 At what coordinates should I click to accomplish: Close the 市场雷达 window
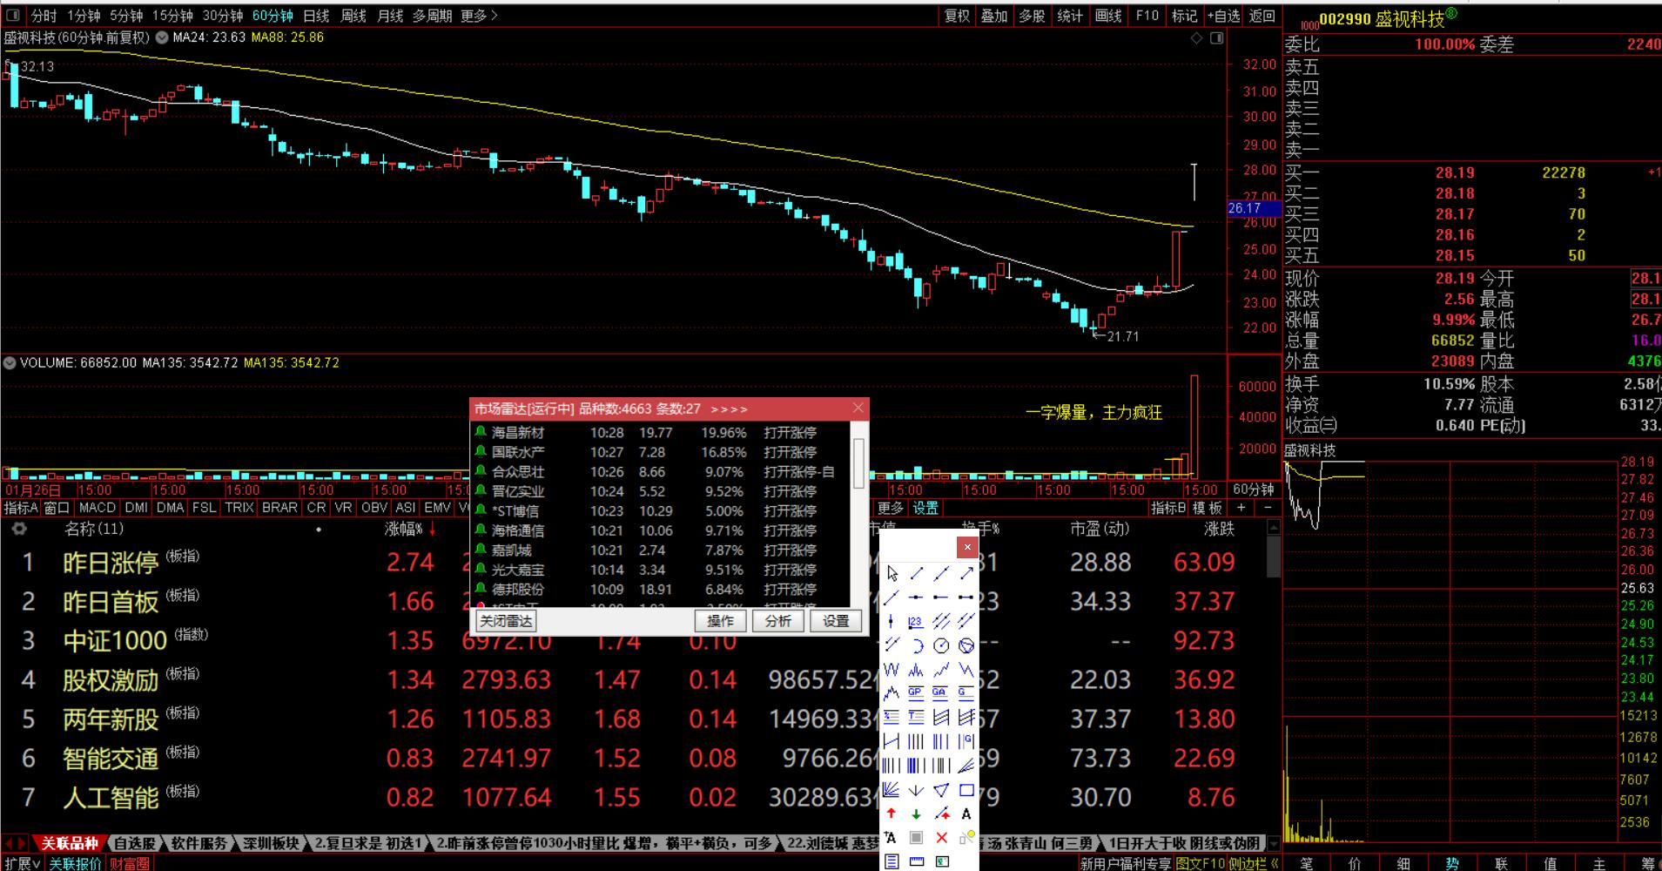(x=858, y=408)
